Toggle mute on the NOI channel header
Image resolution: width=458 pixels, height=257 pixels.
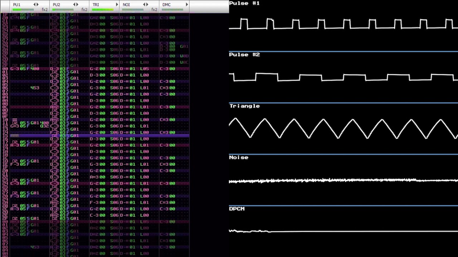point(126,5)
